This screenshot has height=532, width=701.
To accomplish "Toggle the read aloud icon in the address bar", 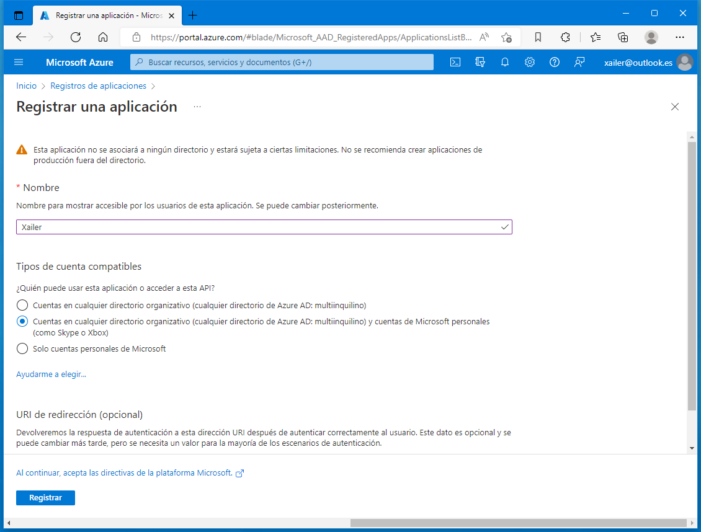I will [x=484, y=37].
